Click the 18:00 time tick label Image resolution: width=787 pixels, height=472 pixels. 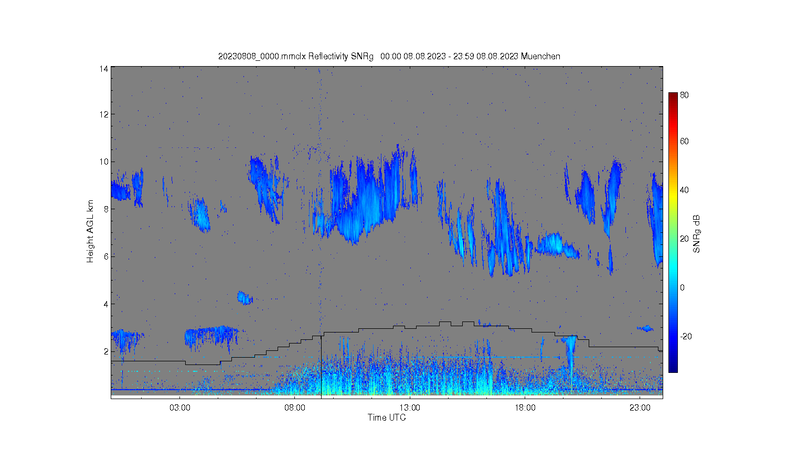(x=525, y=408)
